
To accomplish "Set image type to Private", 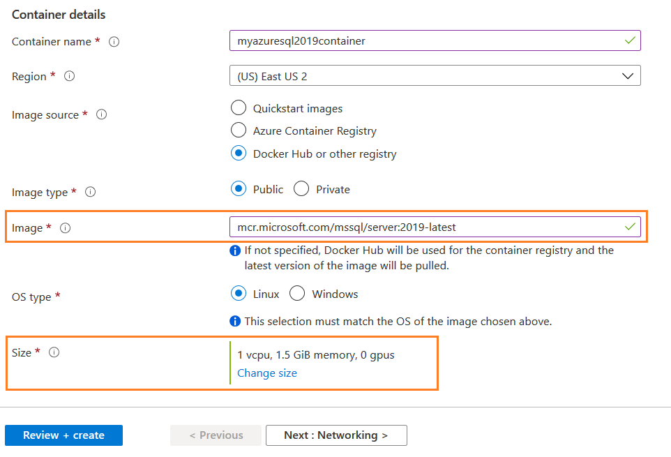I will click(301, 189).
